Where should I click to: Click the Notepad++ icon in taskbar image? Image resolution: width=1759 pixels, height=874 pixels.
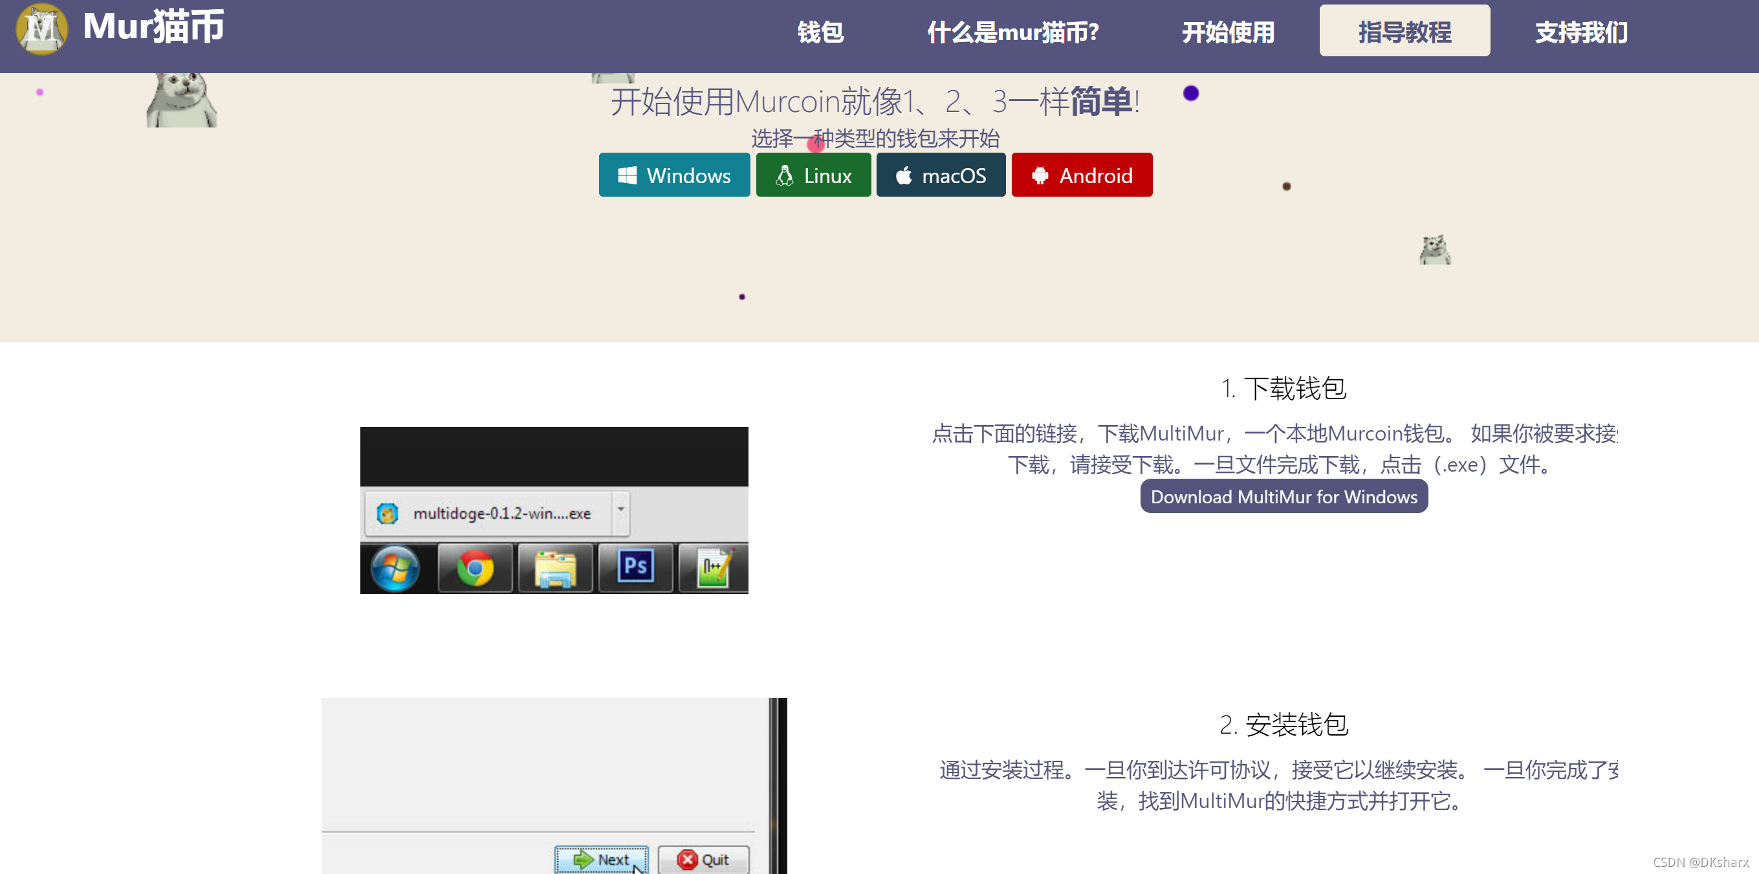714,567
